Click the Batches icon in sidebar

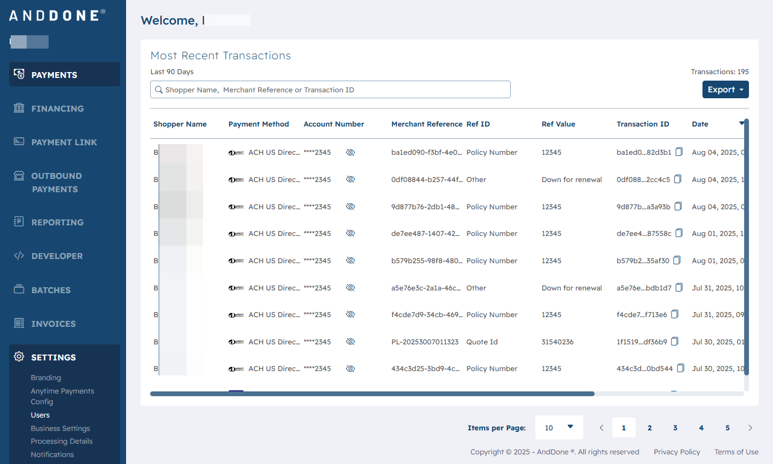click(x=19, y=289)
